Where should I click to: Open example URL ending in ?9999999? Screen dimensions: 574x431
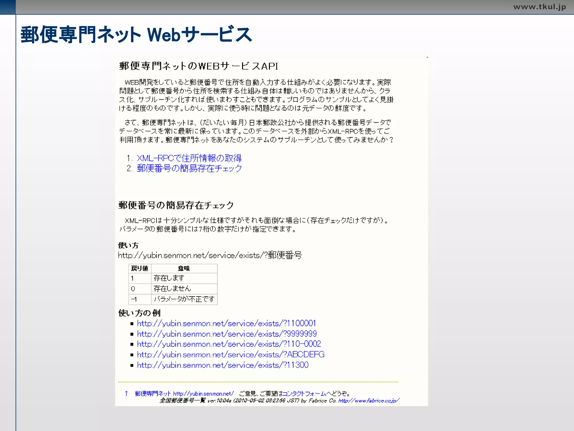[227, 334]
